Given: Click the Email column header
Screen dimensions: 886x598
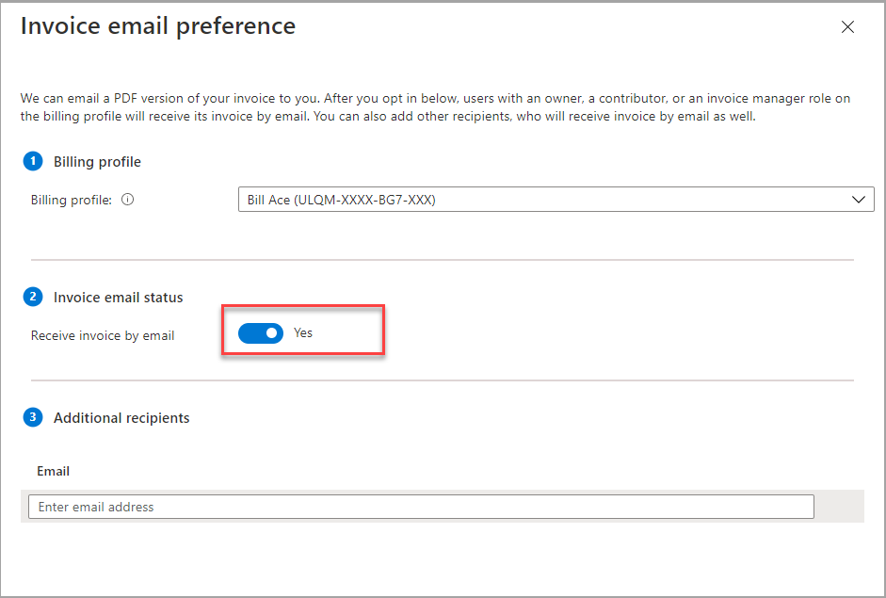Looking at the screenshot, I should pos(54,471).
